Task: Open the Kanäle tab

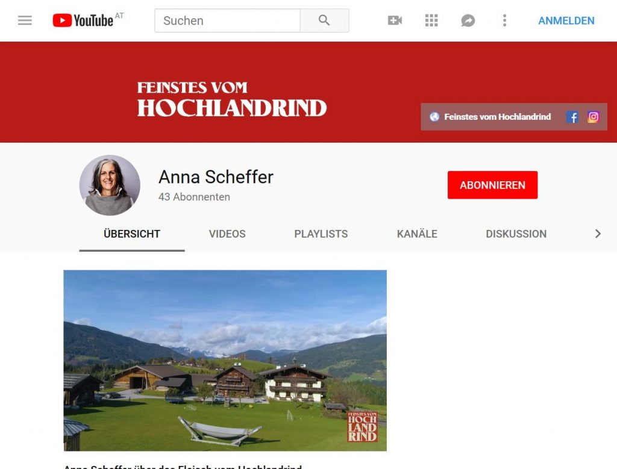Action: 417,234
